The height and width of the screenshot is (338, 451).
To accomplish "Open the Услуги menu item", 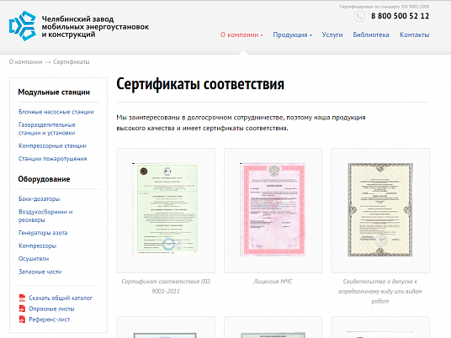I will (332, 34).
